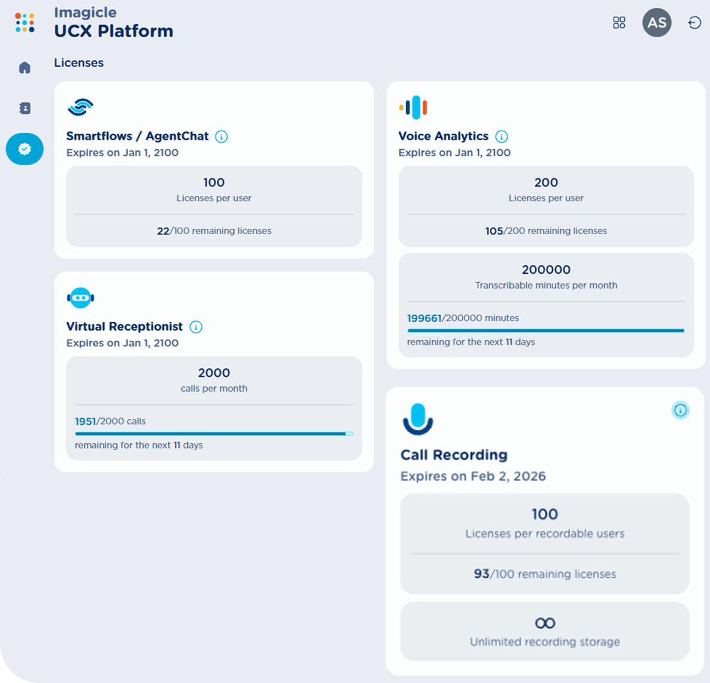Click the logout icon
The image size is (710, 683).
click(694, 23)
